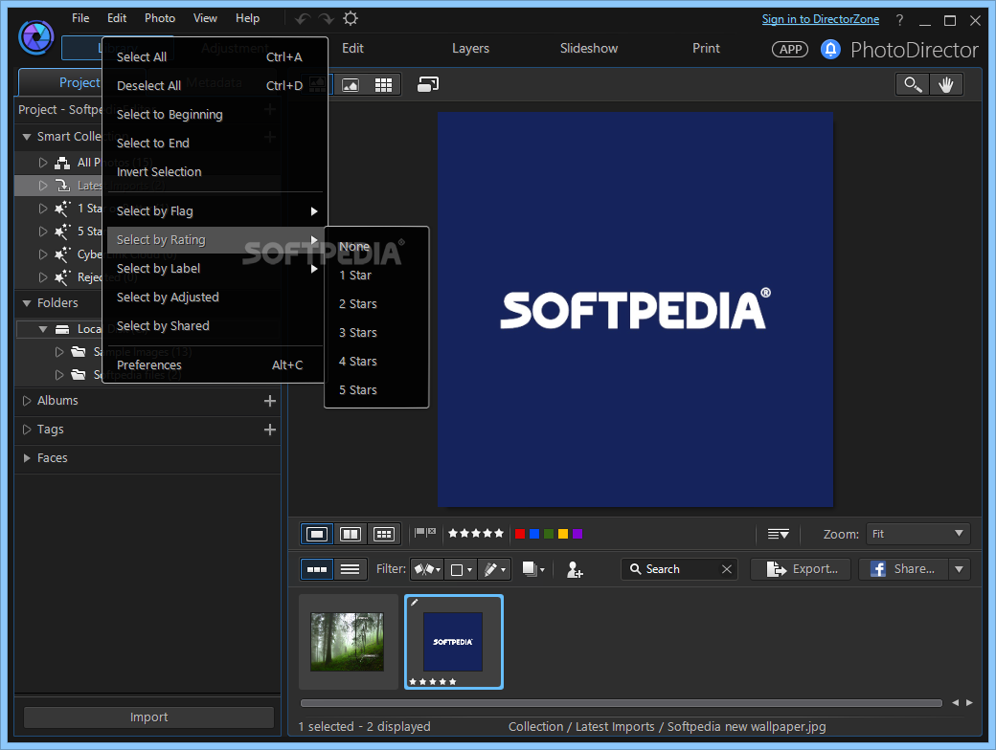Choose Invert Selection in the menu
Screen dimensions: 996x750
215,172
